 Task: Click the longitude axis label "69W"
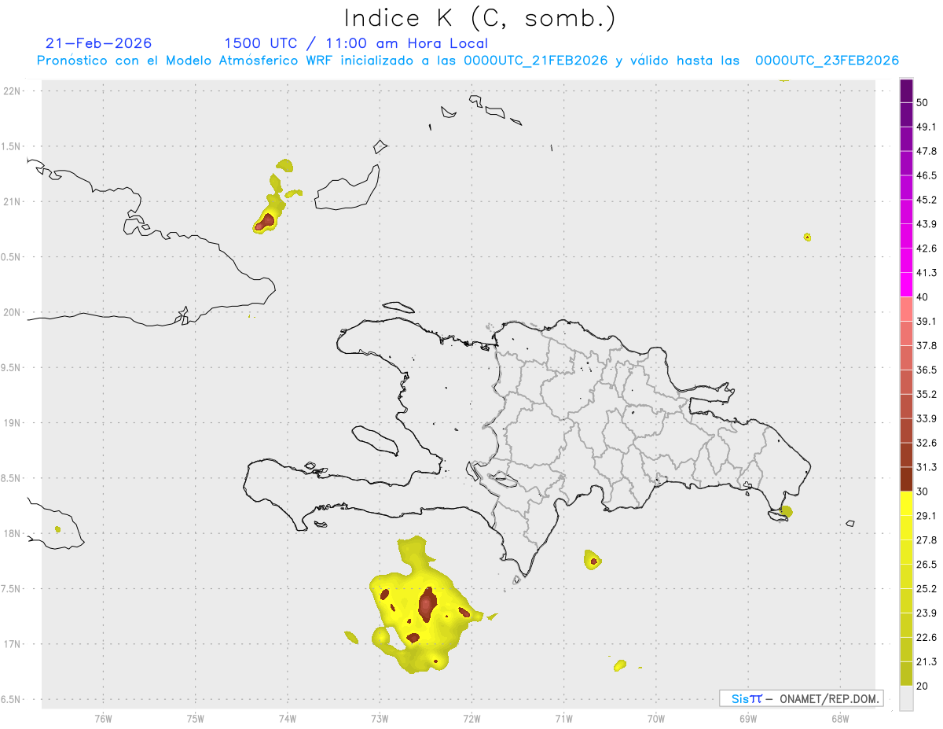[x=748, y=718]
